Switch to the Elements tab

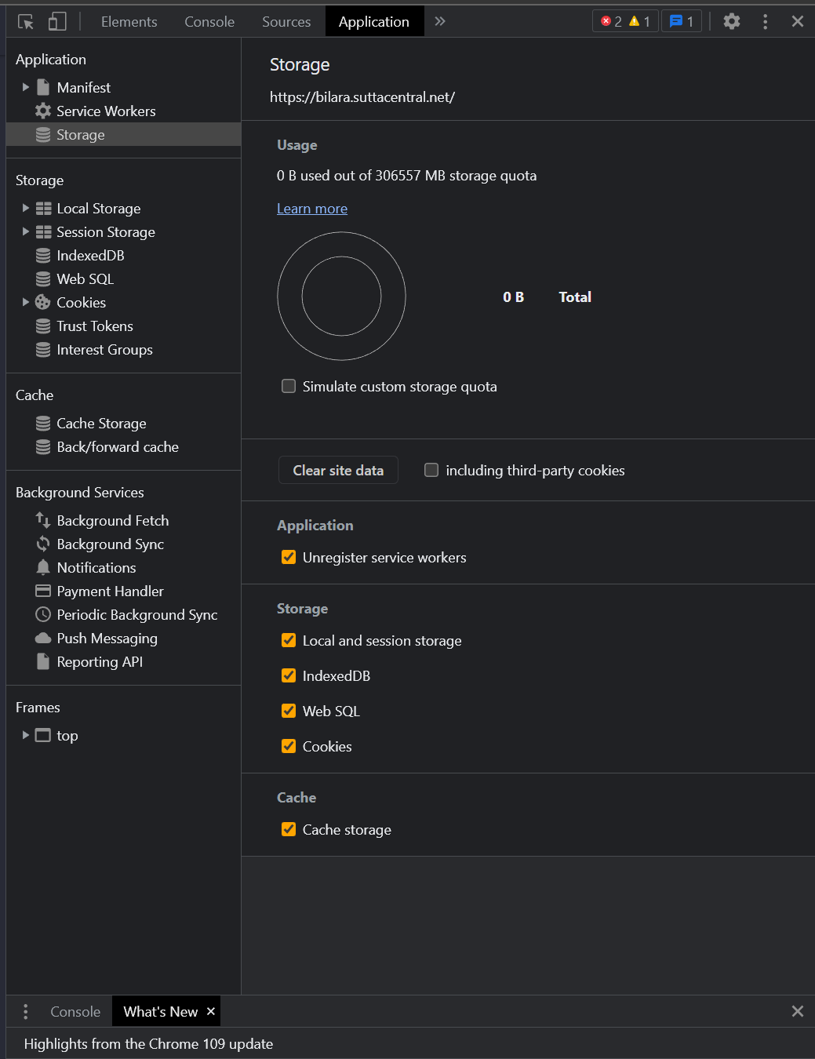pos(129,22)
